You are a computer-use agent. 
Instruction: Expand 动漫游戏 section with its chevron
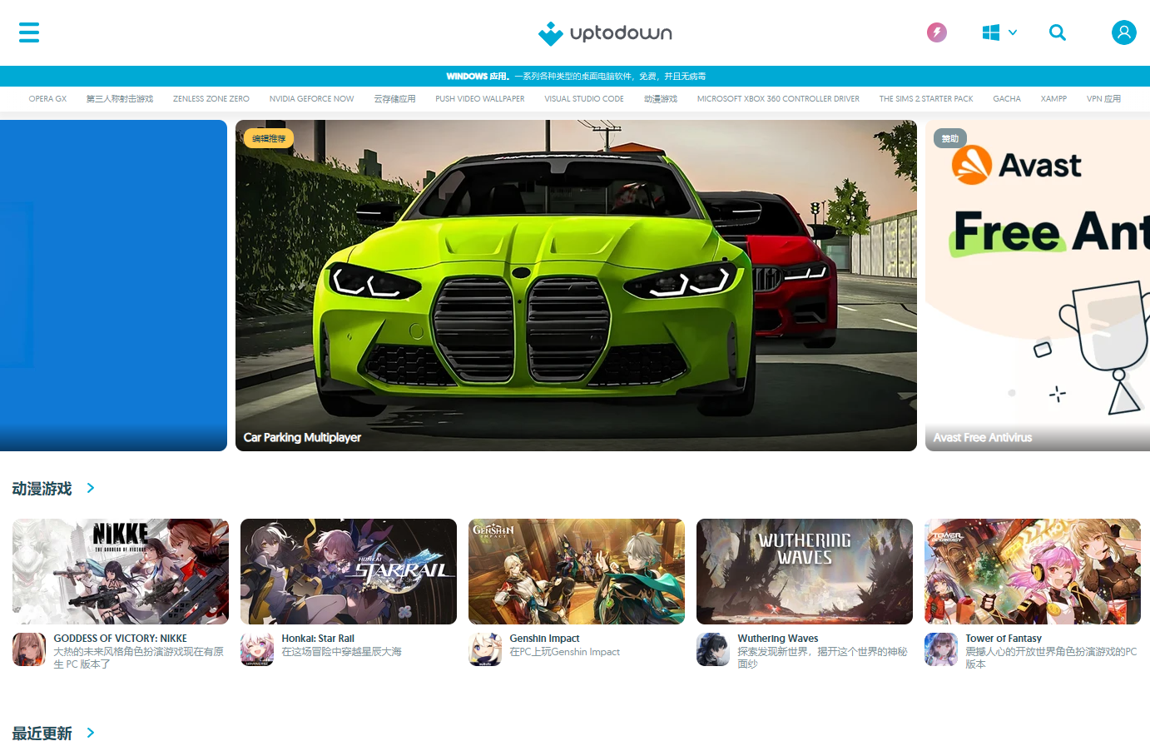91,488
